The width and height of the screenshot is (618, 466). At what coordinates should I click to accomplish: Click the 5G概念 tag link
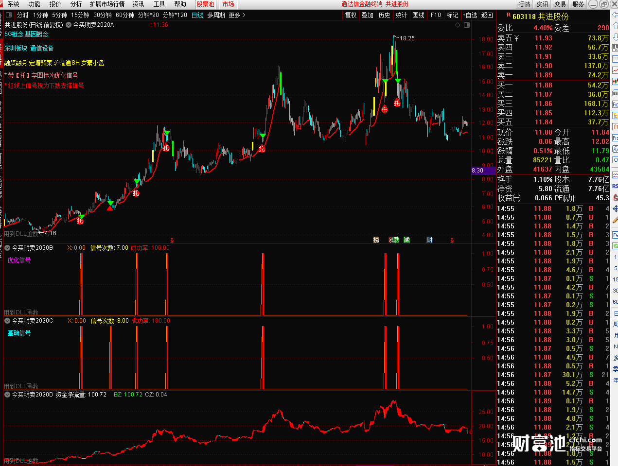[x=14, y=34]
